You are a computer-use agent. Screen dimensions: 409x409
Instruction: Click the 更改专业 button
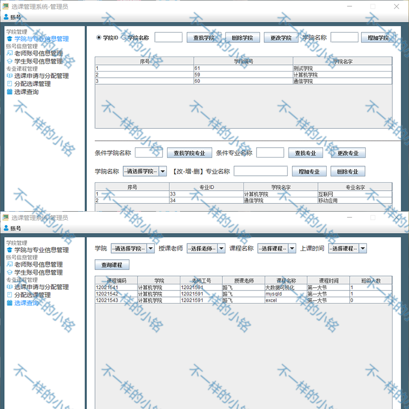point(348,153)
